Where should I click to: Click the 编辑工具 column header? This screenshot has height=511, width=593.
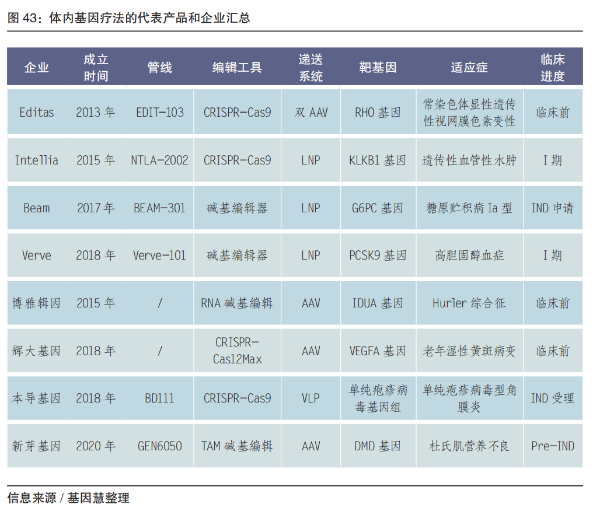click(x=237, y=68)
